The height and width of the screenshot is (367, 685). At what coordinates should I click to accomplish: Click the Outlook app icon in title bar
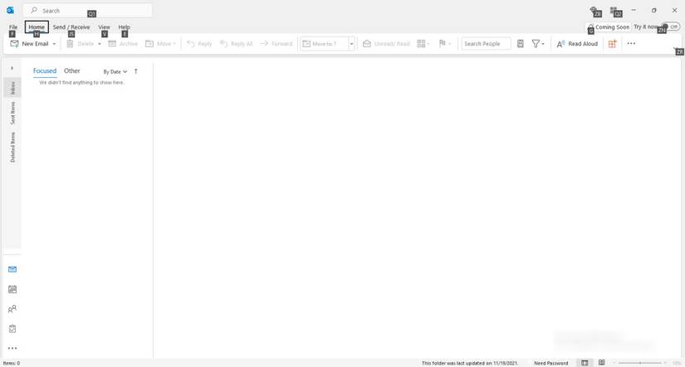tap(10, 10)
